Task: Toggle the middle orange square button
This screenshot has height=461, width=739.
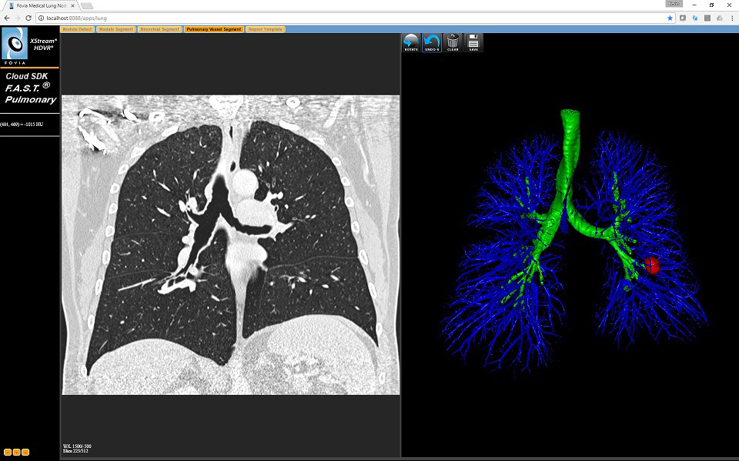Action: [x=16, y=452]
